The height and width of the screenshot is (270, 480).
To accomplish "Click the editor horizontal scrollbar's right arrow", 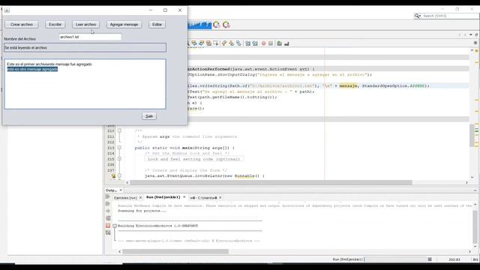I will tap(466, 182).
